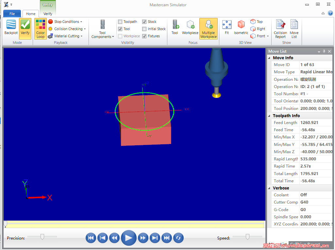Image resolution: width=335 pixels, height=250 pixels.
Task: Click the Material Cutting icon
Action: [x=50, y=36]
